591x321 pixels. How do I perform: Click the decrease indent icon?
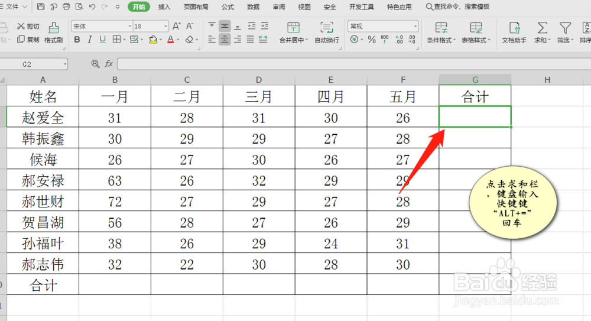251,26
